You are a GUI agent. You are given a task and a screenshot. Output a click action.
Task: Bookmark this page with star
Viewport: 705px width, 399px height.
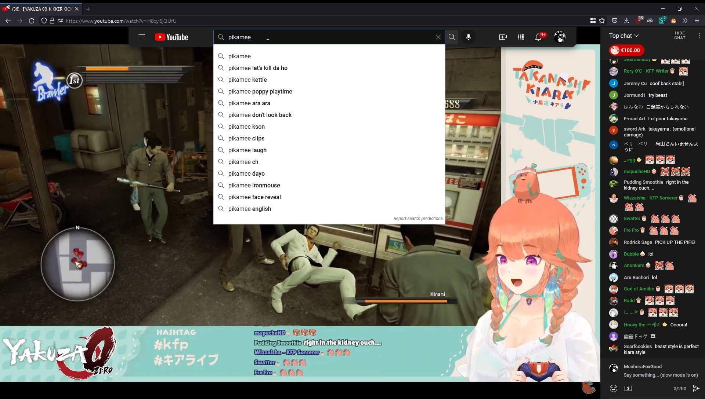(602, 21)
